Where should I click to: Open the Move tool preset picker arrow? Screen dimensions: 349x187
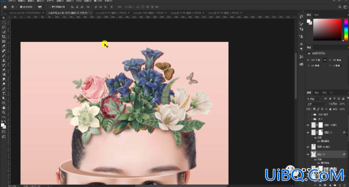coord(17,7)
